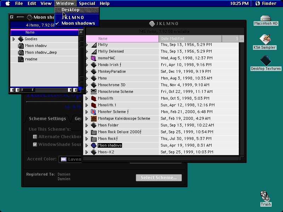Click the Monolith.1 folder icon

(93, 105)
